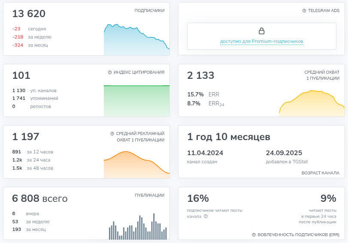The width and height of the screenshot is (348, 243).
Task: Click the yellow average reach chart
Action: (x=312, y=103)
